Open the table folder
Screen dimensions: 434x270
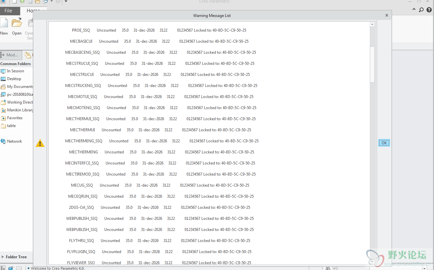tap(11, 126)
